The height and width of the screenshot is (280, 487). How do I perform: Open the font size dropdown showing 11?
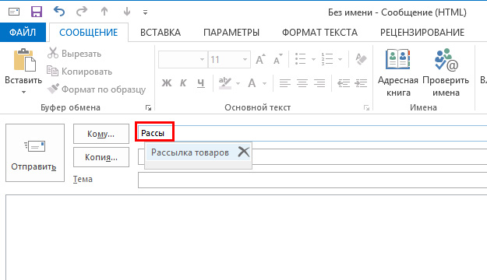(x=245, y=59)
